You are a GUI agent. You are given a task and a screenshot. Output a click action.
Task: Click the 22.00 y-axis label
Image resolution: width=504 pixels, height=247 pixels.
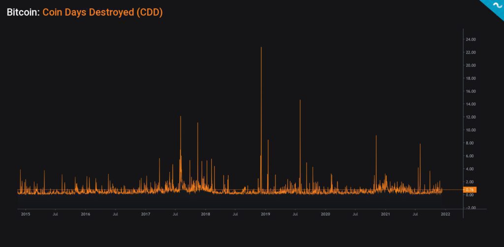[x=471, y=52]
